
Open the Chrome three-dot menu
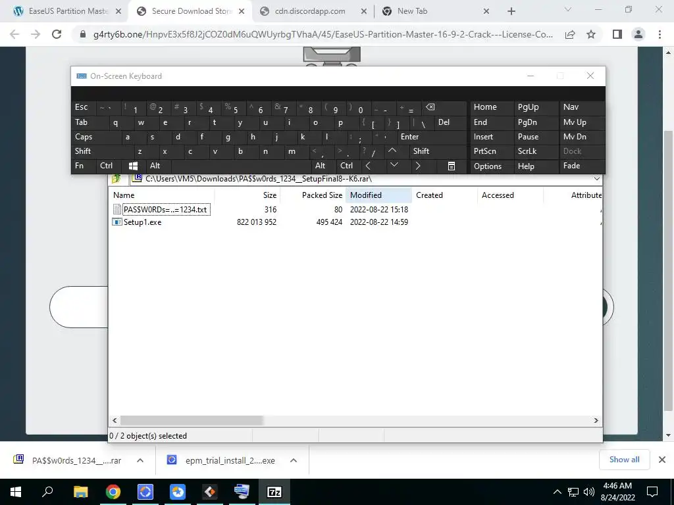660,34
